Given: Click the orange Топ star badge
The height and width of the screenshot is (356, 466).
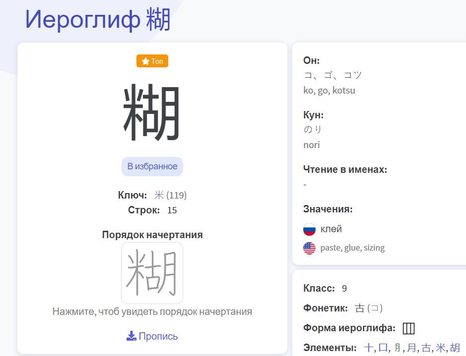Looking at the screenshot, I should (x=152, y=61).
